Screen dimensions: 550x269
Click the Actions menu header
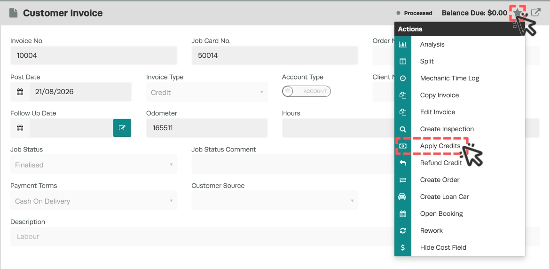pyautogui.click(x=459, y=29)
